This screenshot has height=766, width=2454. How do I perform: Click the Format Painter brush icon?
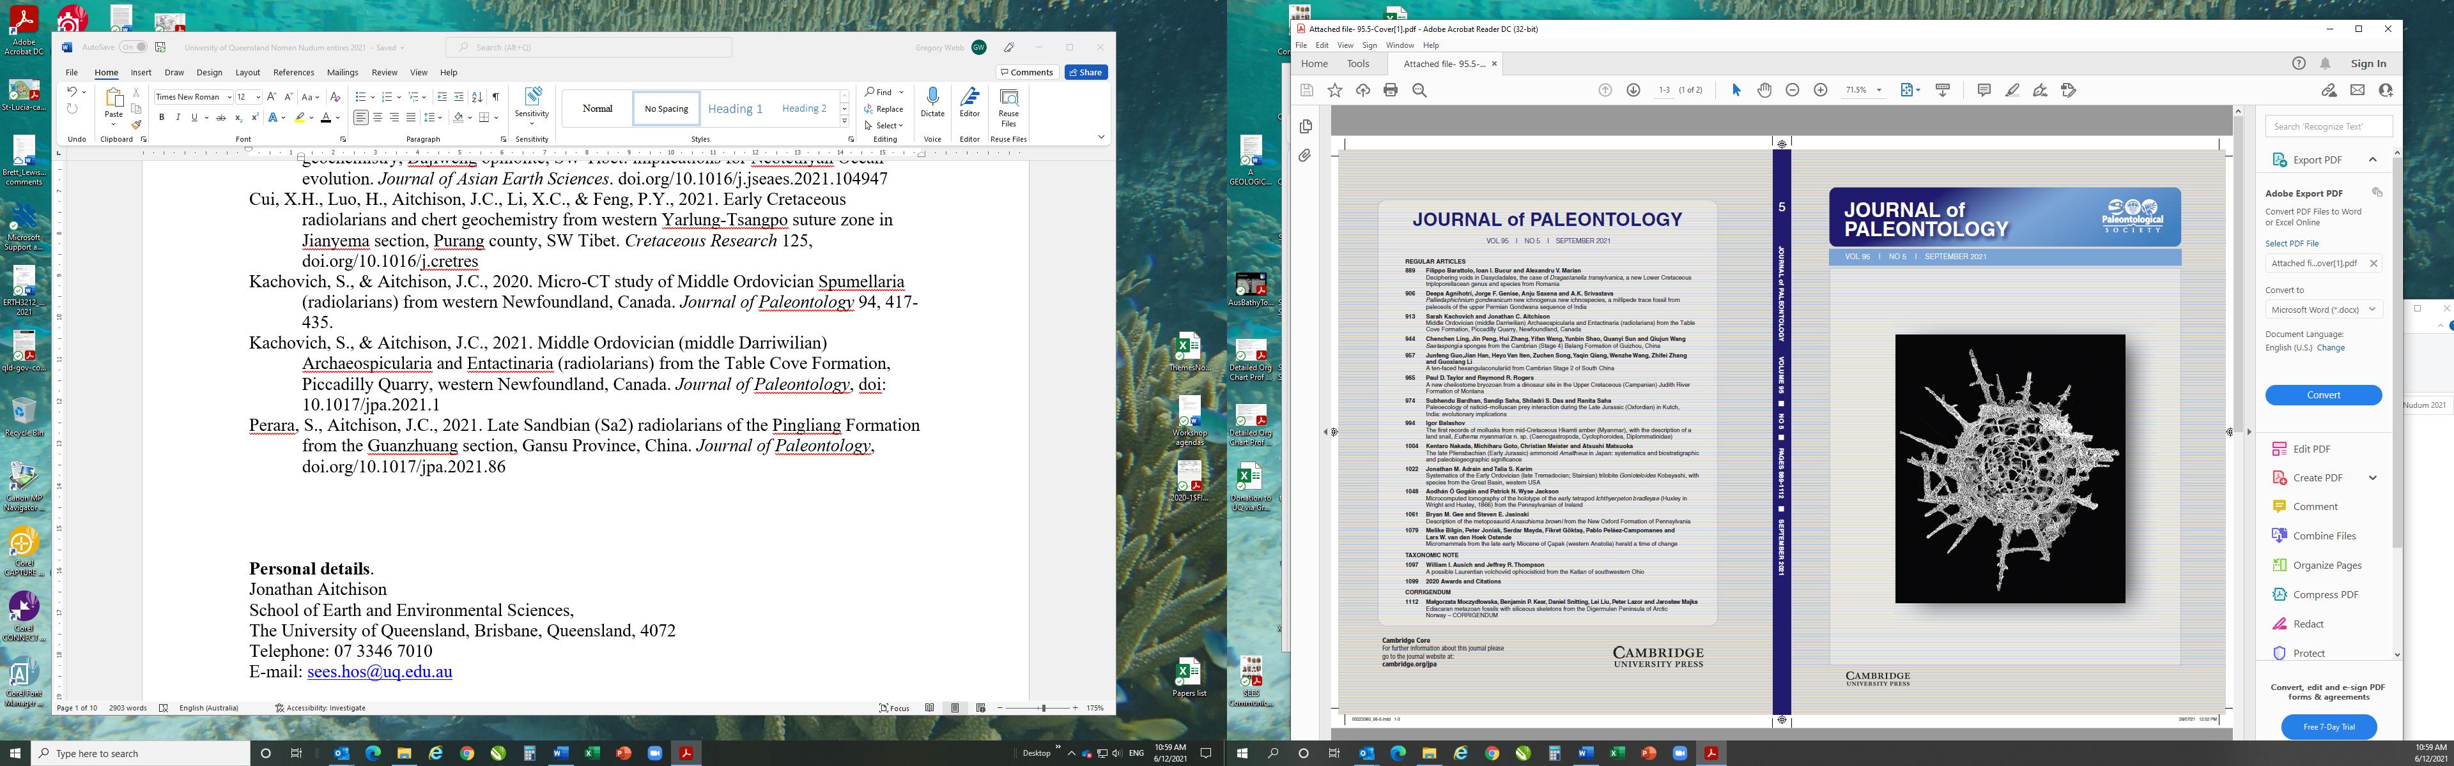pyautogui.click(x=136, y=126)
